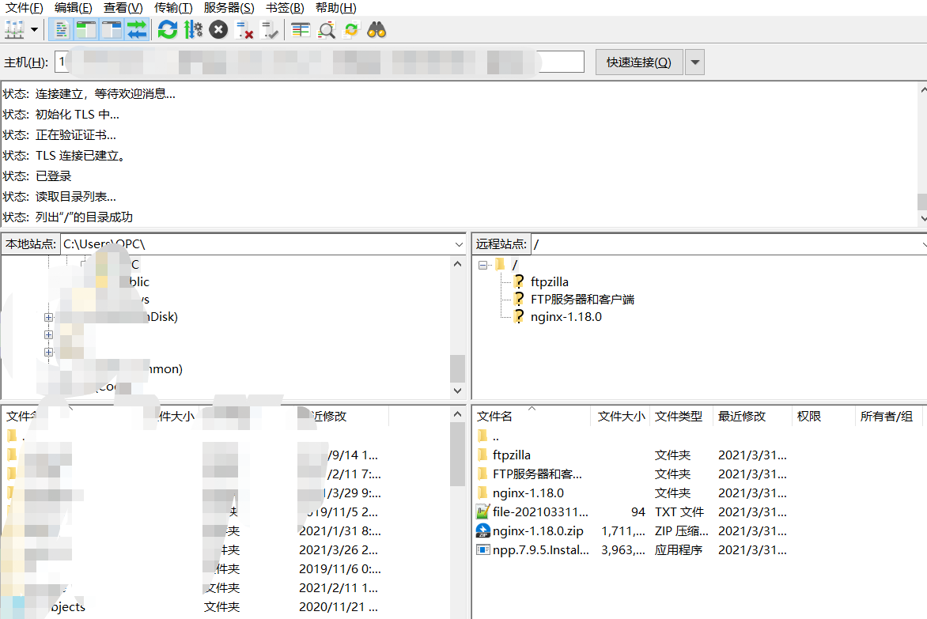Open the quick connect history dropdown

694,62
